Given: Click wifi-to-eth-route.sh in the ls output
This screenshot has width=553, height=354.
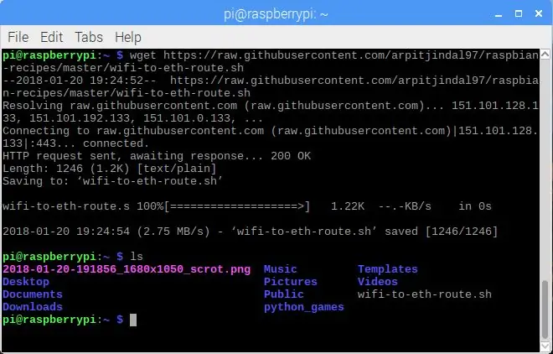Looking at the screenshot, I should tap(425, 294).
